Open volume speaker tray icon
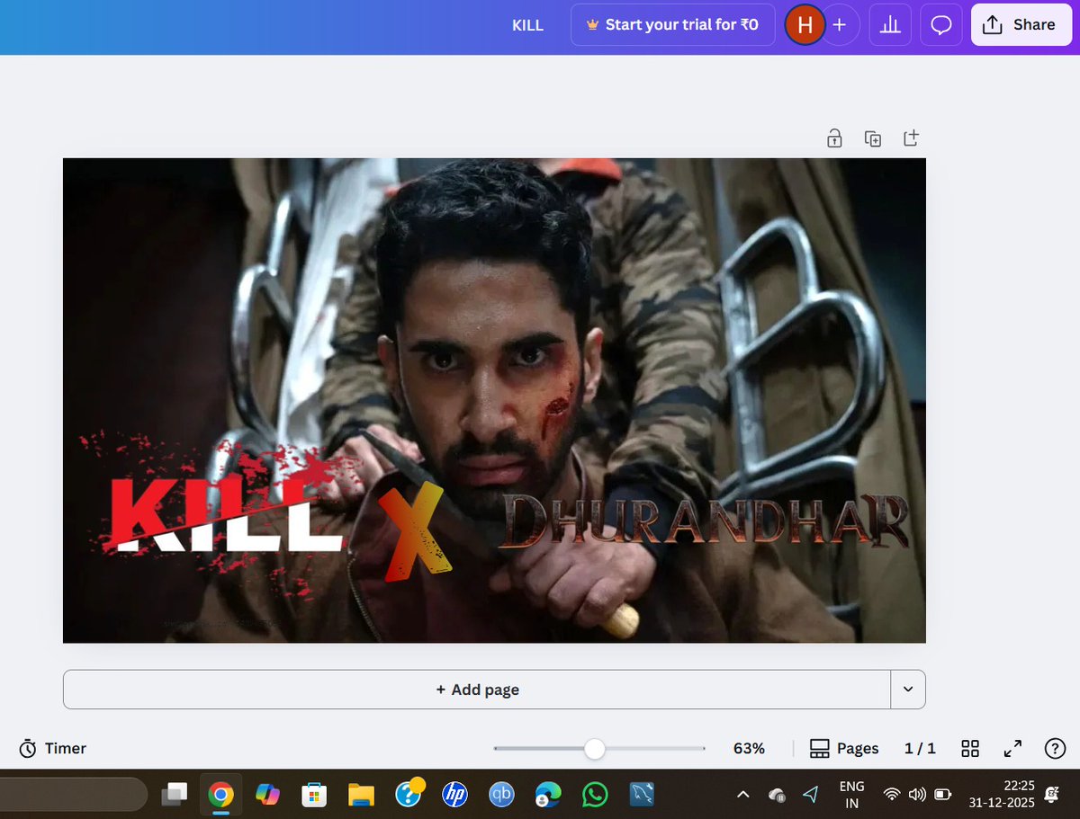The image size is (1080, 819). [x=917, y=794]
